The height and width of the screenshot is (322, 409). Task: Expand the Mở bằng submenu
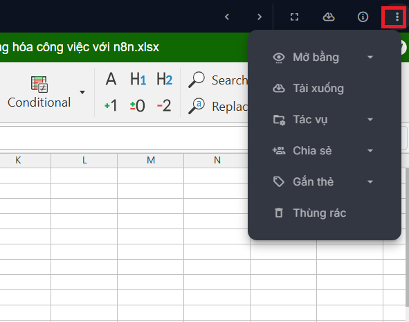click(x=370, y=57)
